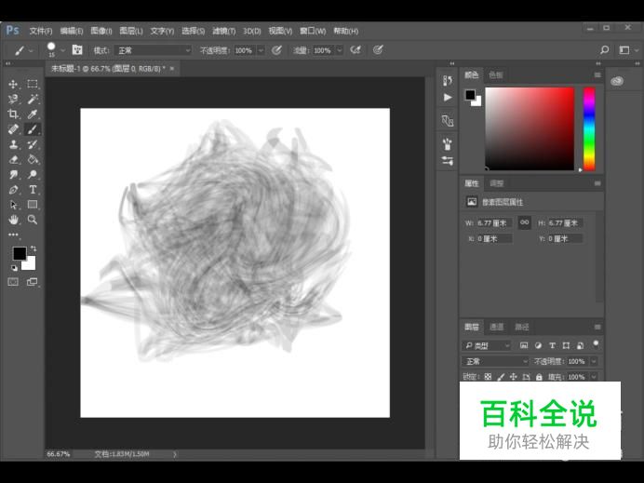Open the History panel icon
Screen dimensions: 644x483
point(448,80)
